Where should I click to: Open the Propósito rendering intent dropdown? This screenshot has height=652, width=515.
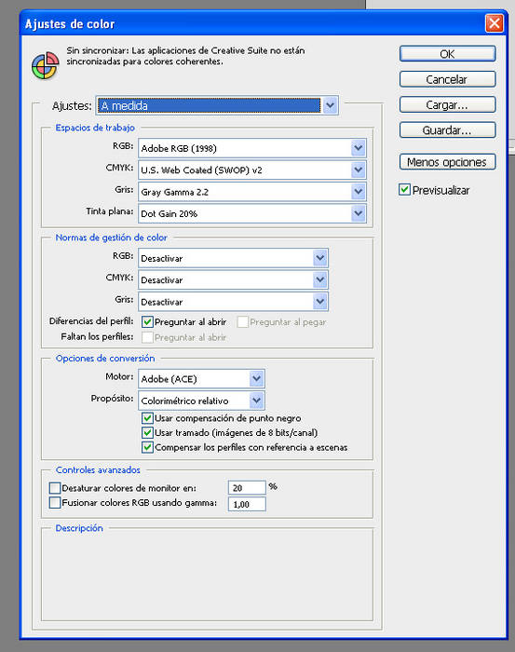(x=201, y=401)
